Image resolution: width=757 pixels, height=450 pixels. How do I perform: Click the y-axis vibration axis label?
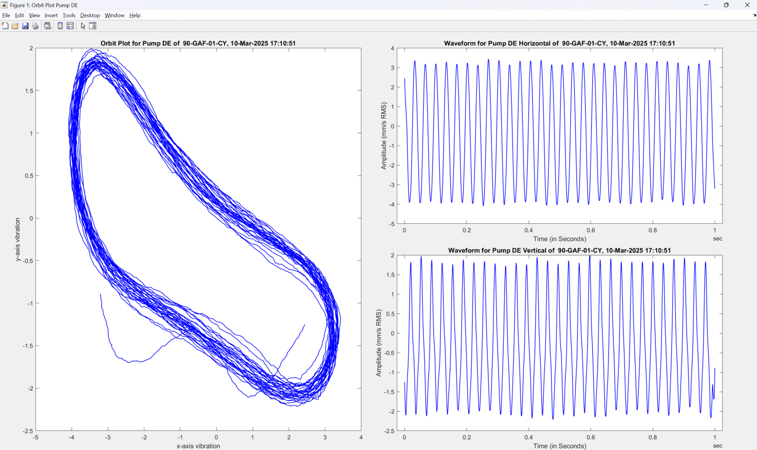tap(18, 239)
